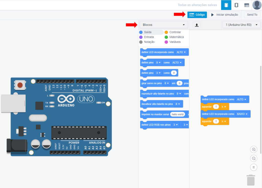Open the component list view icon
The width and height of the screenshot is (262, 188).
pos(247,5)
